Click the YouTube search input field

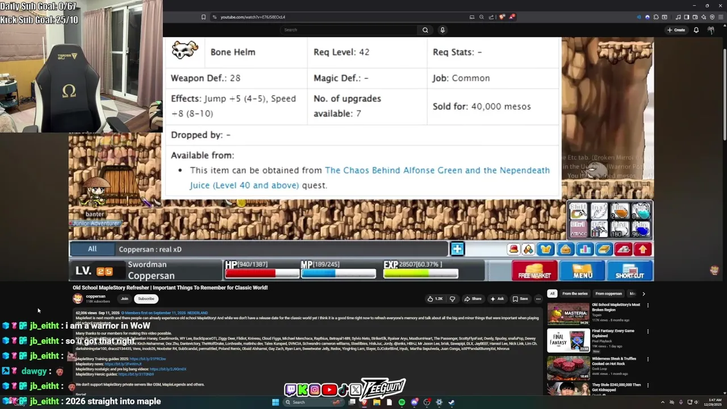click(348, 30)
